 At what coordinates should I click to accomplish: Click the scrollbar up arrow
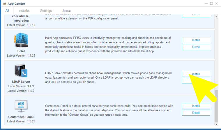click(216, 17)
